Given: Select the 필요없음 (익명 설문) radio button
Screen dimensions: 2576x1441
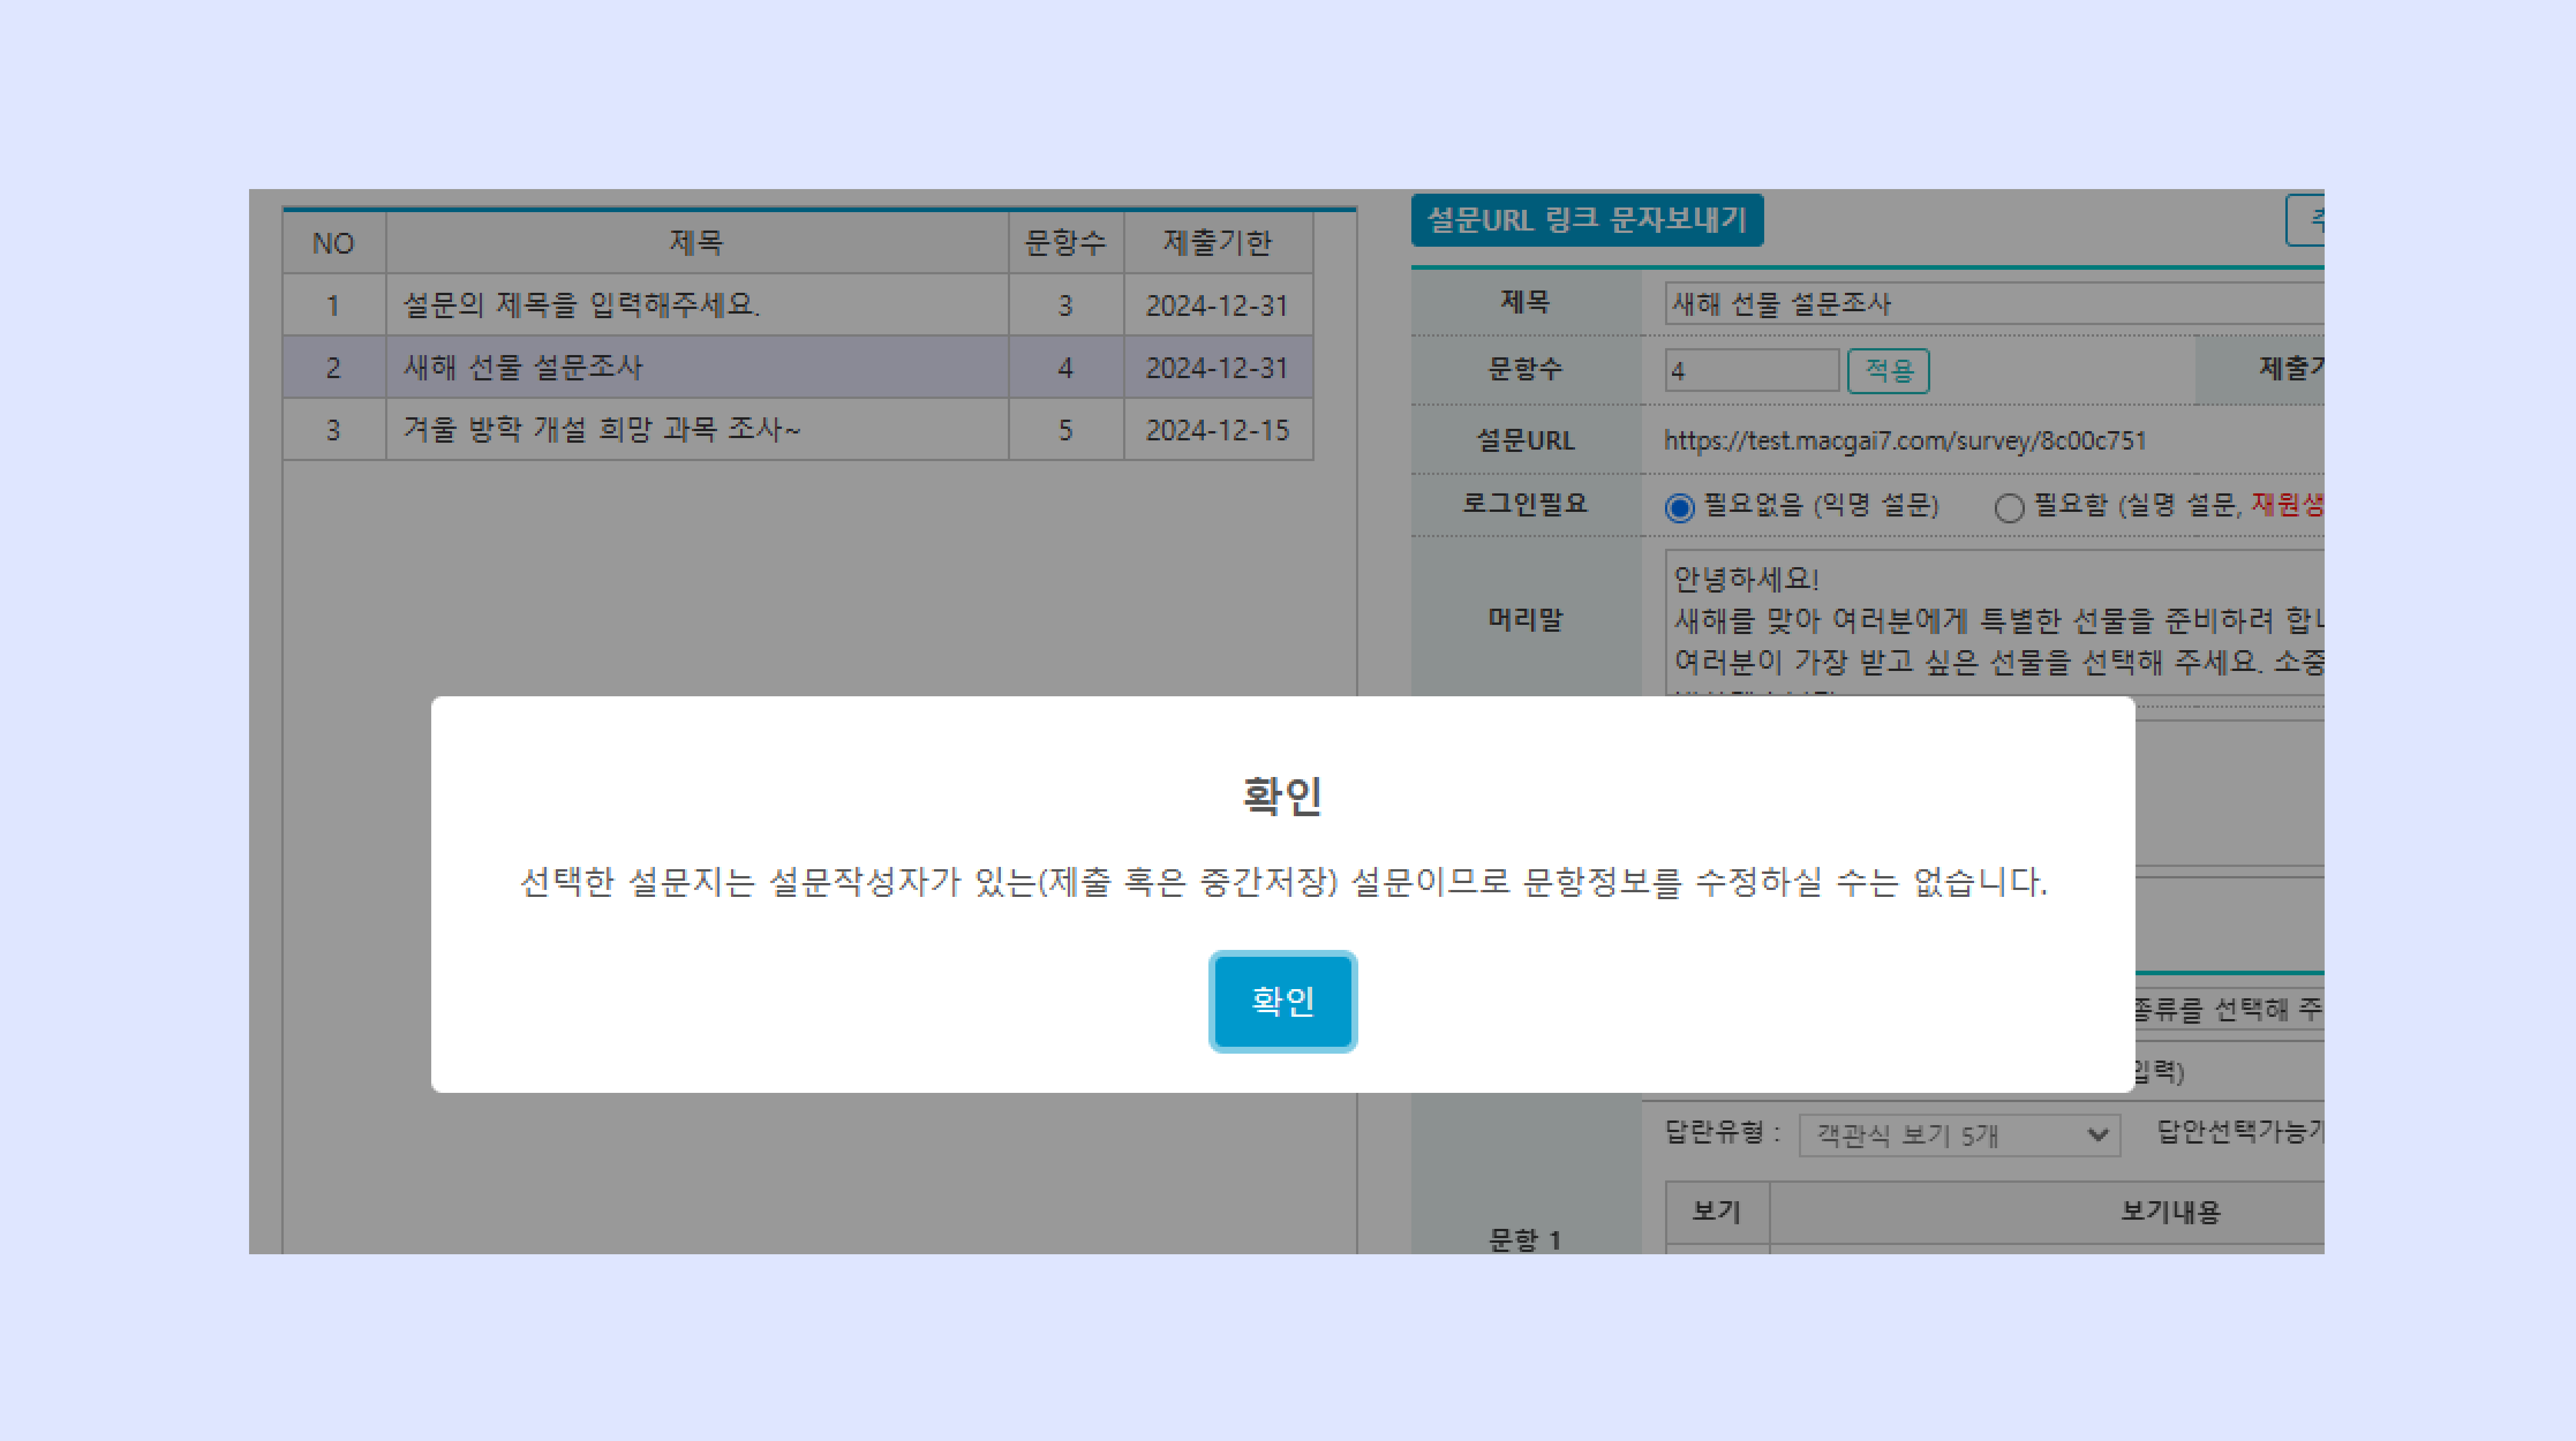Looking at the screenshot, I should (1680, 508).
